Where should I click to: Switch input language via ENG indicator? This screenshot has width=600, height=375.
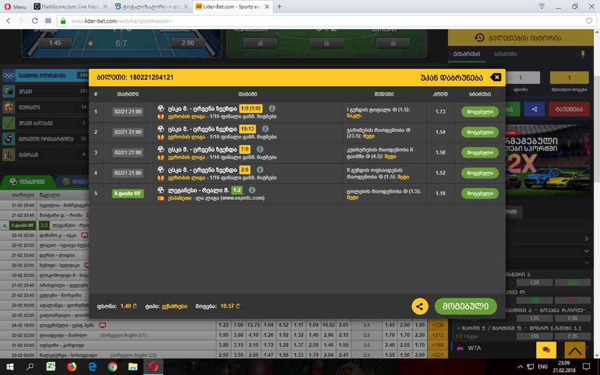click(x=543, y=367)
